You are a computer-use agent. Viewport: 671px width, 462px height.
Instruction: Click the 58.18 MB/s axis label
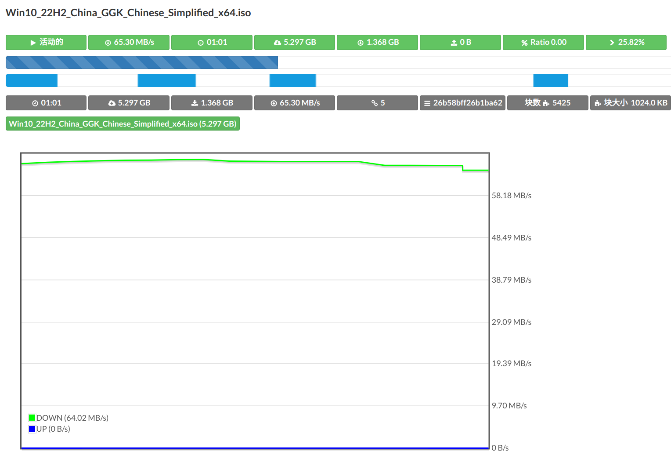pos(512,196)
